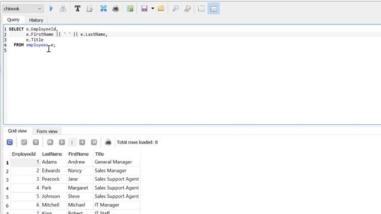The width and height of the screenshot is (381, 214).
Task: Rollback changes with the grey X icon
Action: [x=36, y=142]
